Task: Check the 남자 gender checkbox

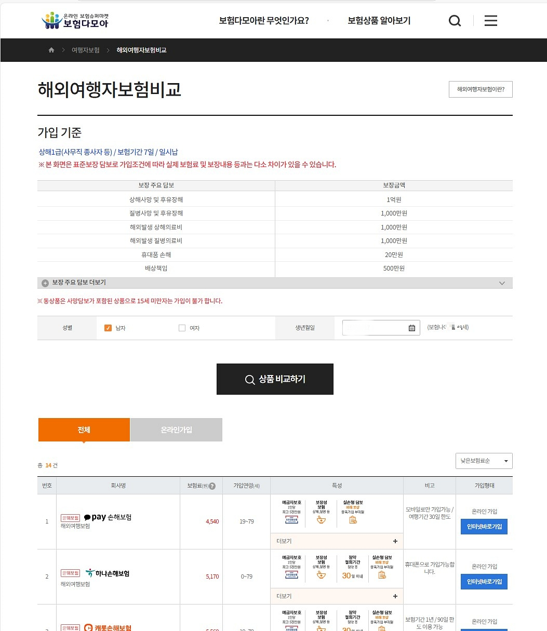Action: click(x=108, y=328)
